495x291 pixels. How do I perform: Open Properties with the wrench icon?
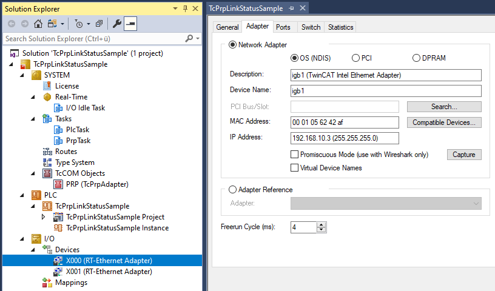[117, 24]
